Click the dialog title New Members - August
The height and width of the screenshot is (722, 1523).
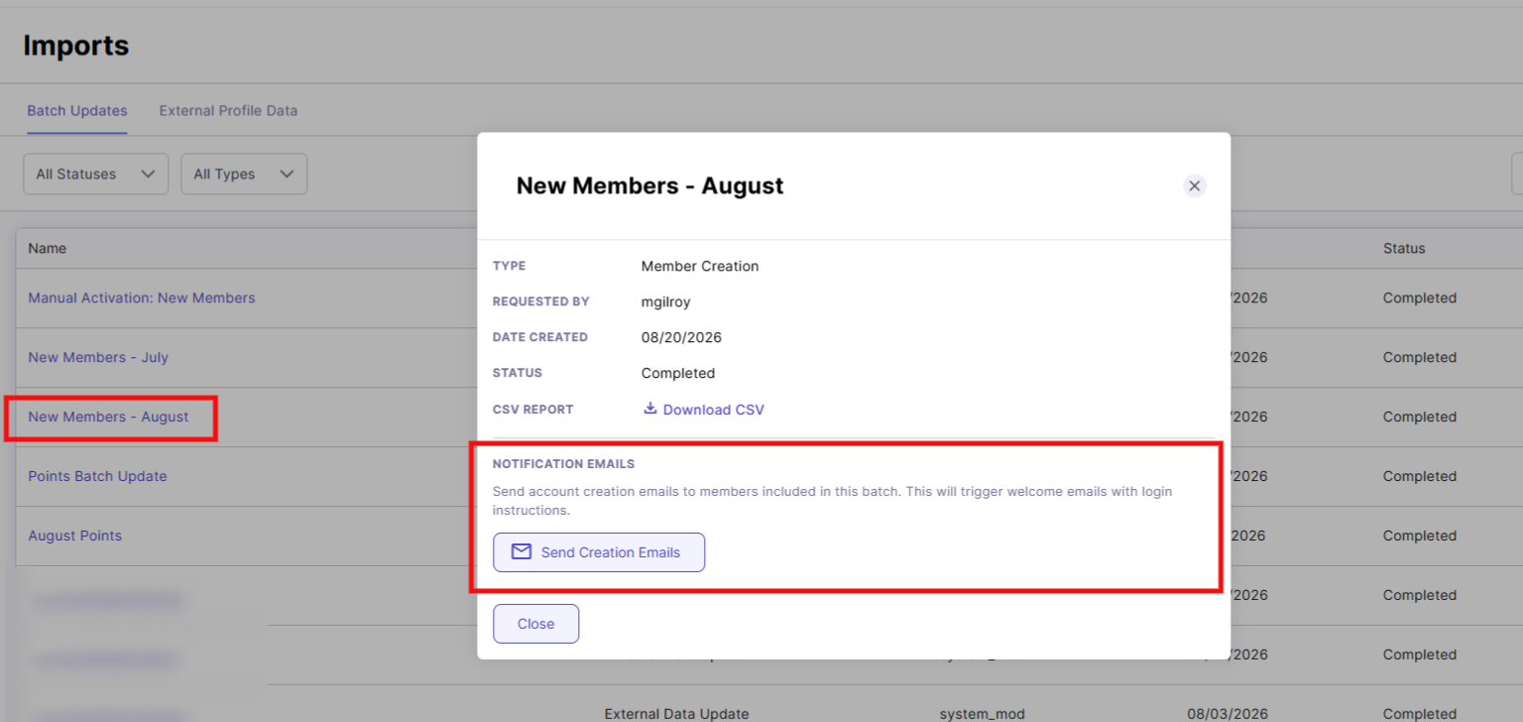click(x=650, y=185)
